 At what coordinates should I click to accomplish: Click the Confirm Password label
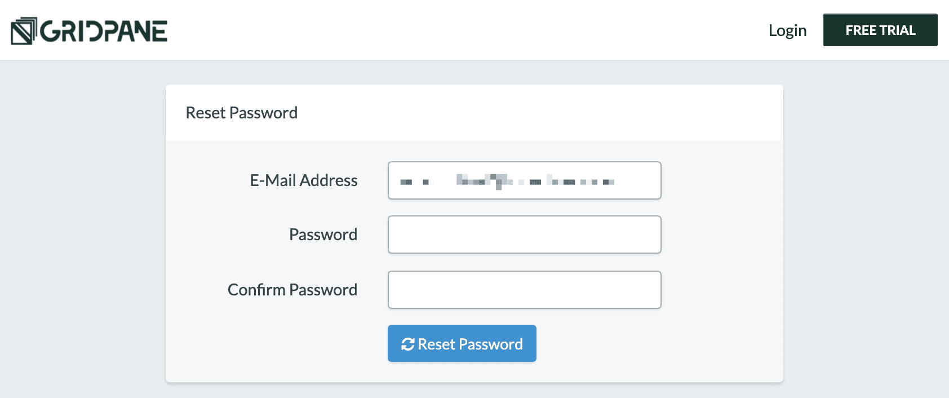coord(292,289)
